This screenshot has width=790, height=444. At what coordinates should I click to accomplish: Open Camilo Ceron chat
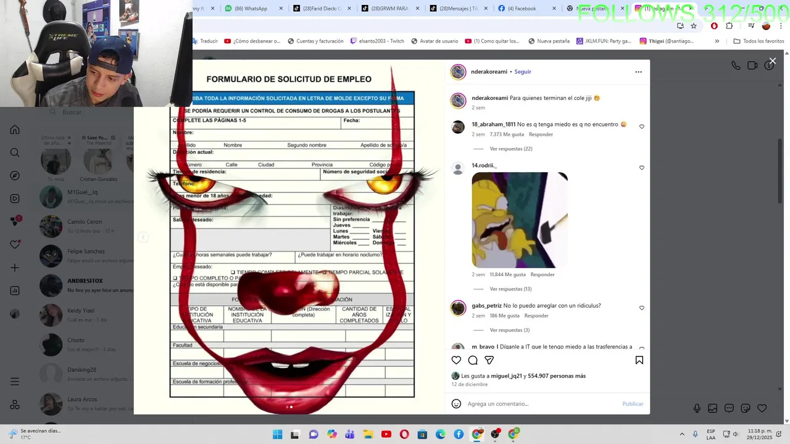86,226
